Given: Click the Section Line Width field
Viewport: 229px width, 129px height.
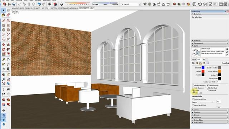Looking at the screenshot, I should tap(219, 82).
